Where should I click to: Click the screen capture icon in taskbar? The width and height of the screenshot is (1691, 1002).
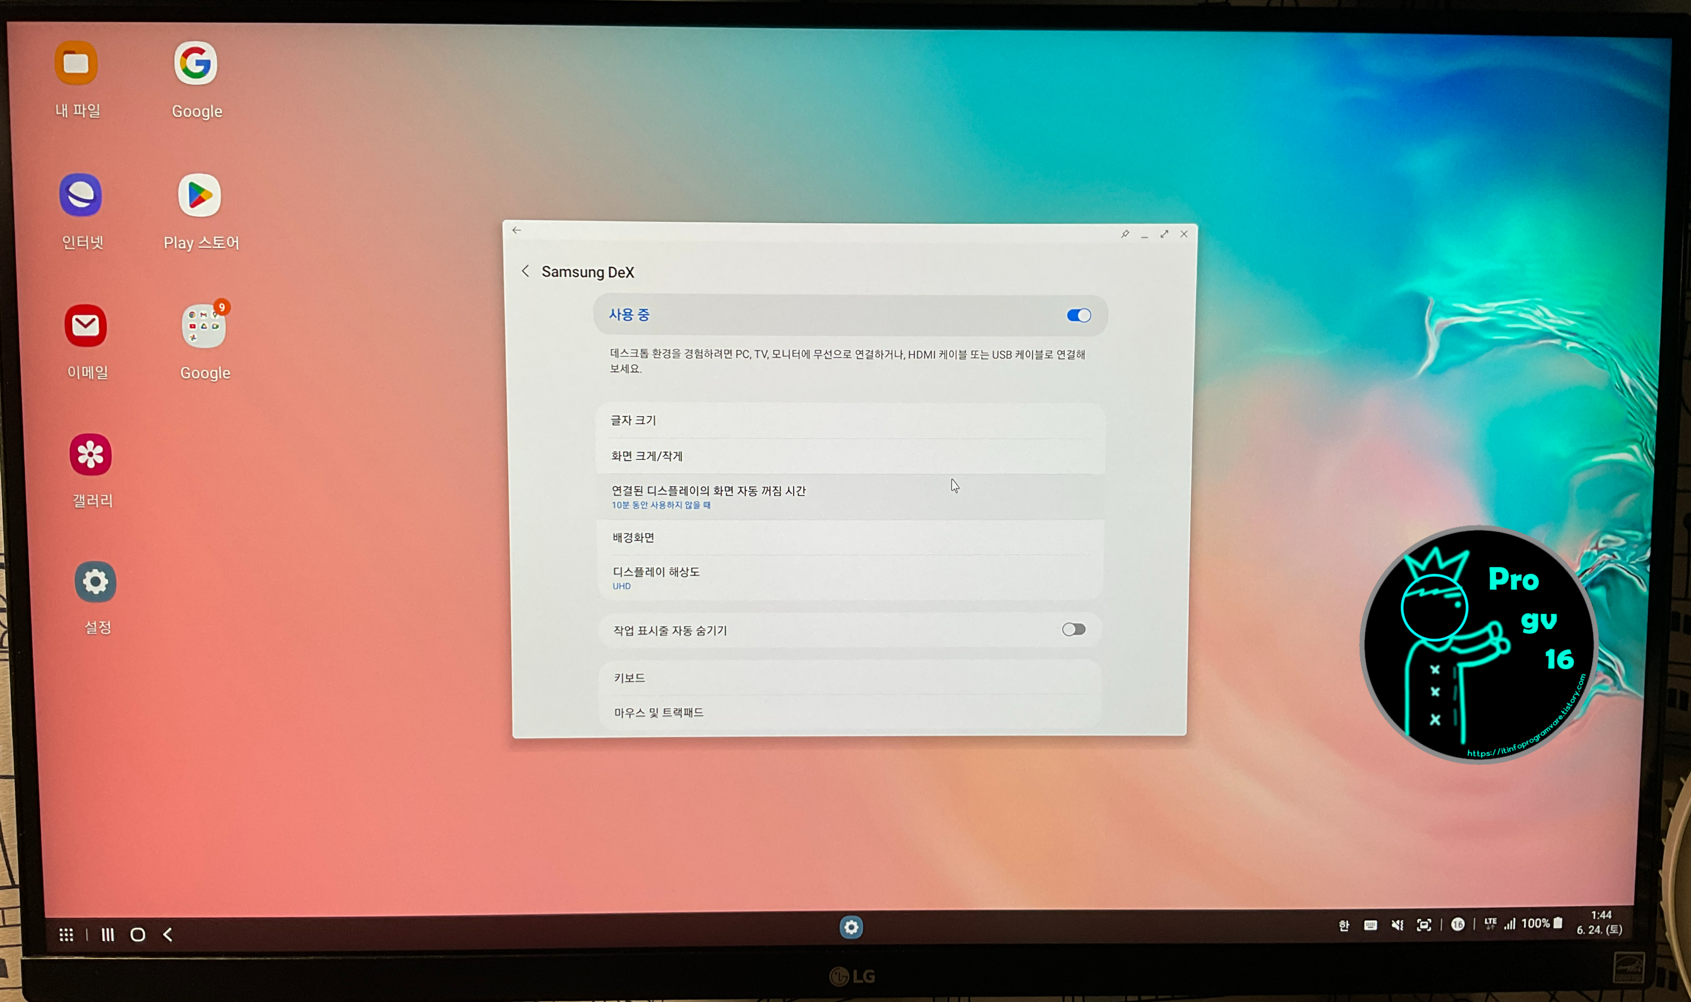coord(1424,925)
